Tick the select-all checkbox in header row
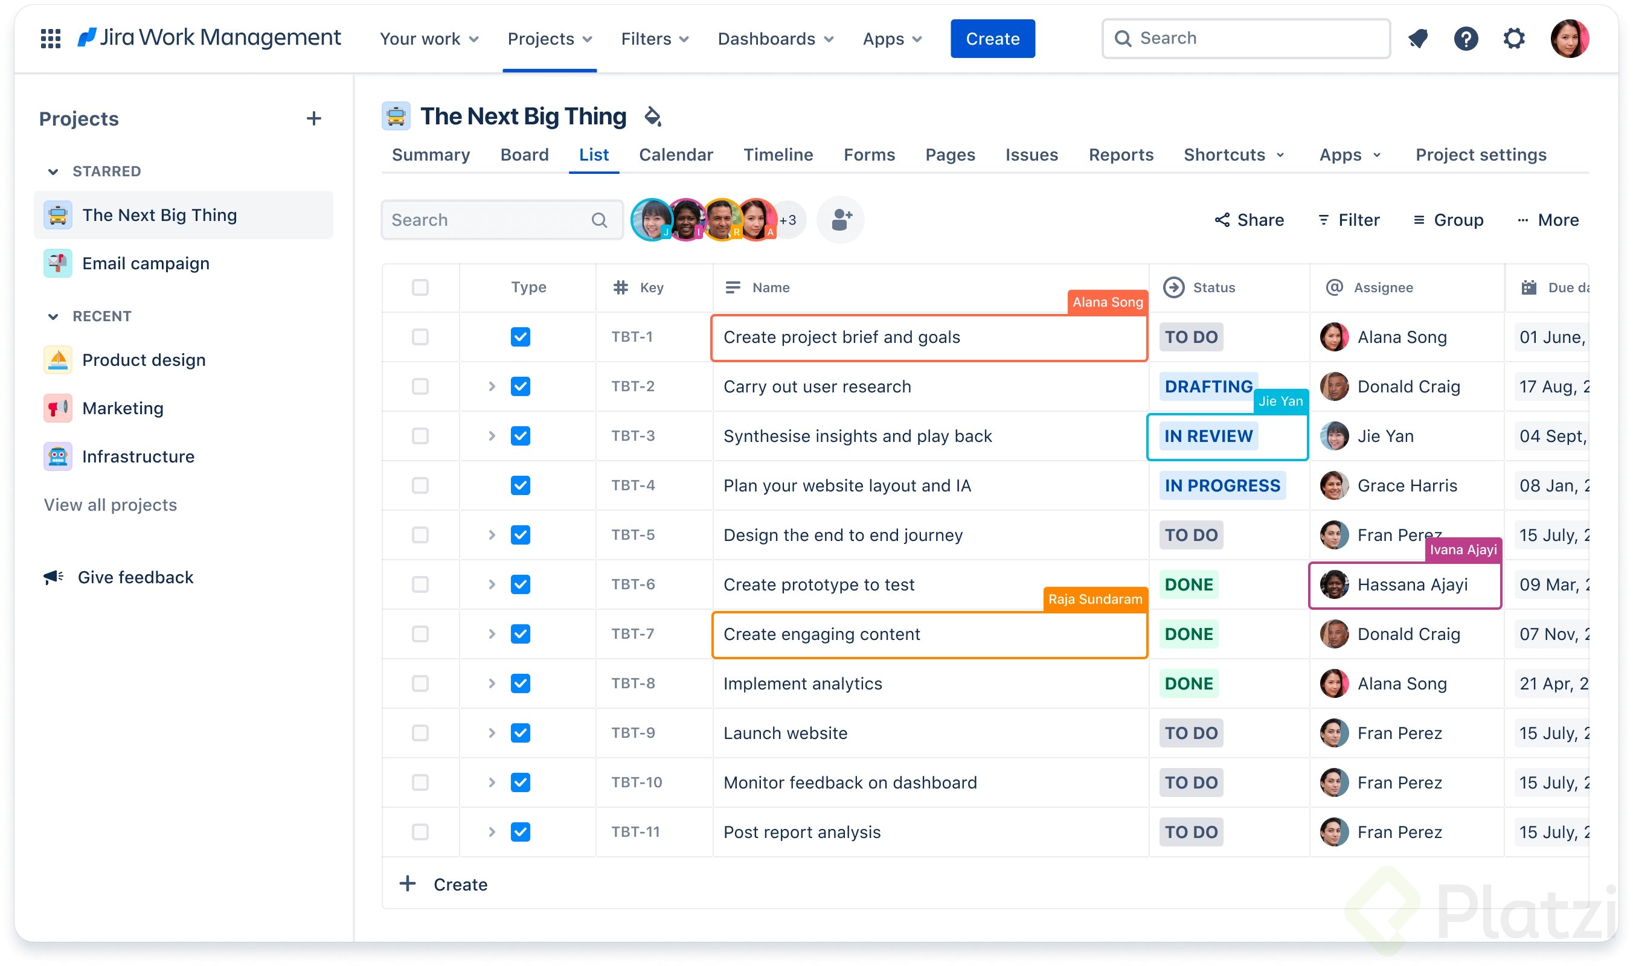 (420, 287)
